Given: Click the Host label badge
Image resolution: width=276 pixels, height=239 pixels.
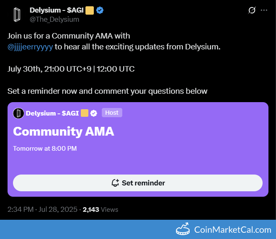Looking at the screenshot, I should pyautogui.click(x=112, y=113).
